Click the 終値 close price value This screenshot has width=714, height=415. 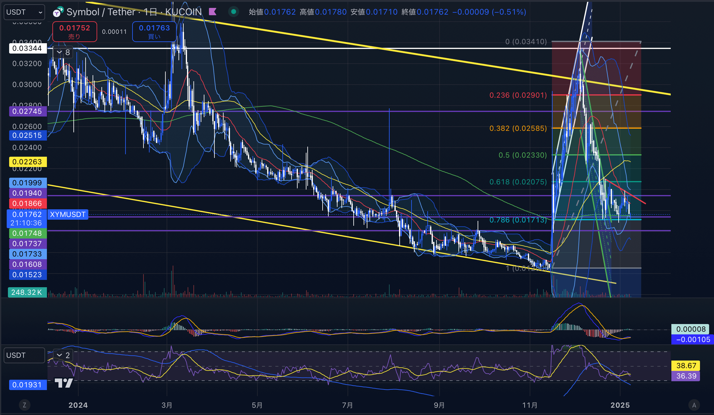point(433,12)
